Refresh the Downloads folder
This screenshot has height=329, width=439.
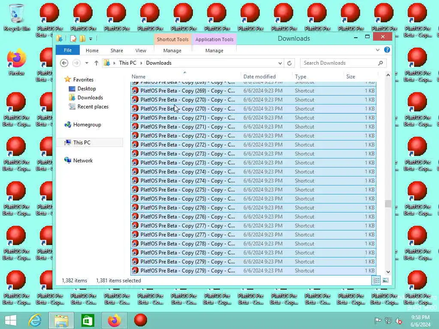pyautogui.click(x=289, y=63)
